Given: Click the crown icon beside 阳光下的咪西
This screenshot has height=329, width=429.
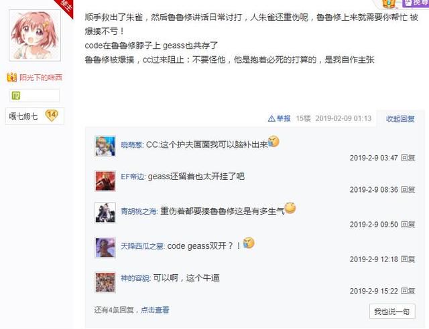Looking at the screenshot, I should (x=12, y=78).
